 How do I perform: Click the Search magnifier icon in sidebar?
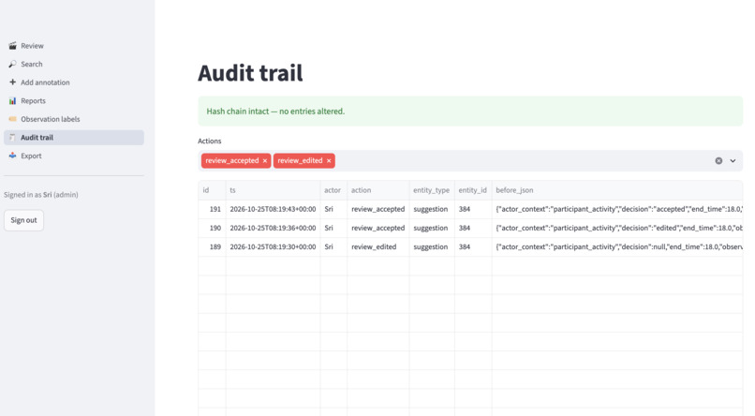[12, 64]
